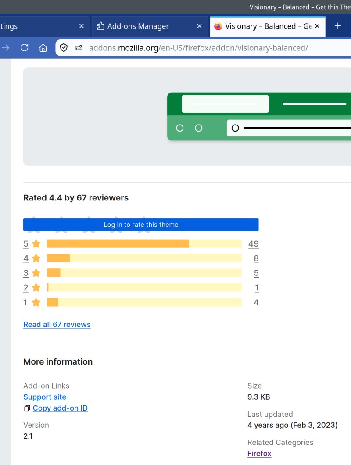The height and width of the screenshot is (465, 351).
Task: Open the Support site link
Action: [x=45, y=397]
